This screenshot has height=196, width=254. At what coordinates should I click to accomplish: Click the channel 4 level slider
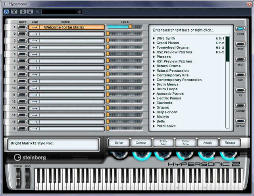(x=124, y=47)
